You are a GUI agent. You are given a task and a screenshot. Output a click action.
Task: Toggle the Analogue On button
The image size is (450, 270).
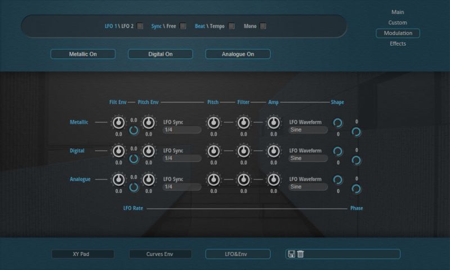[x=238, y=54]
